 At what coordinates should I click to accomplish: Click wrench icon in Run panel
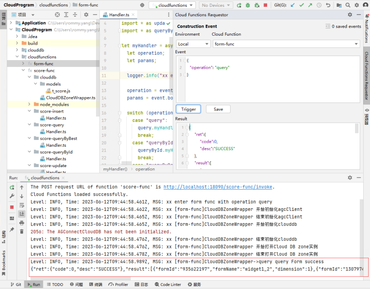(12, 196)
